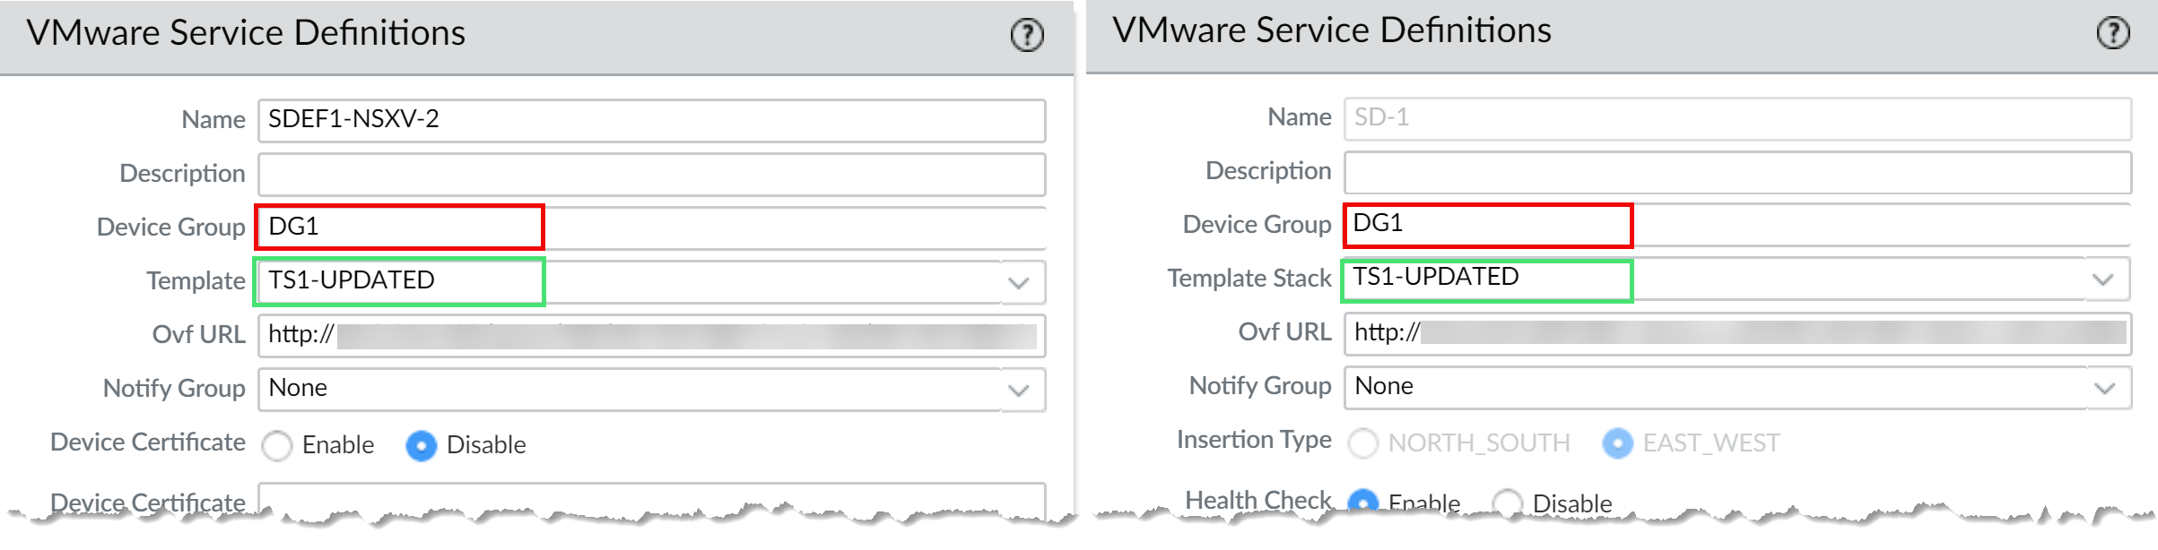Screen dimensions: 2158x550
Task: Open help in right VMware Service Definitions dialog
Action: [x=2112, y=33]
